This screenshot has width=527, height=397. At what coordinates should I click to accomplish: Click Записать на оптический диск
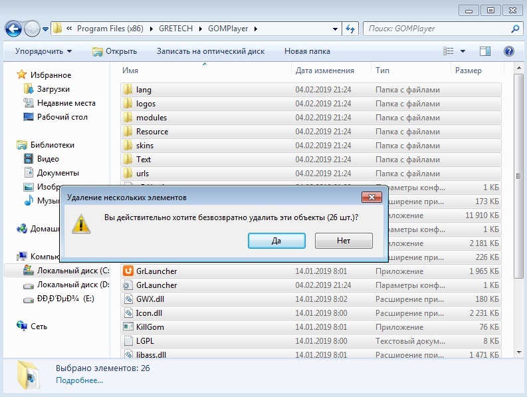pyautogui.click(x=211, y=51)
